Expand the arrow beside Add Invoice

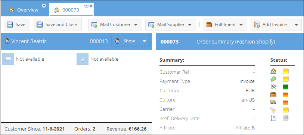click(x=296, y=25)
